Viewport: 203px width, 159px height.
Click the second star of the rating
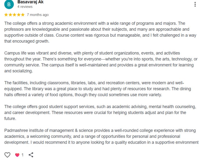(10, 15)
